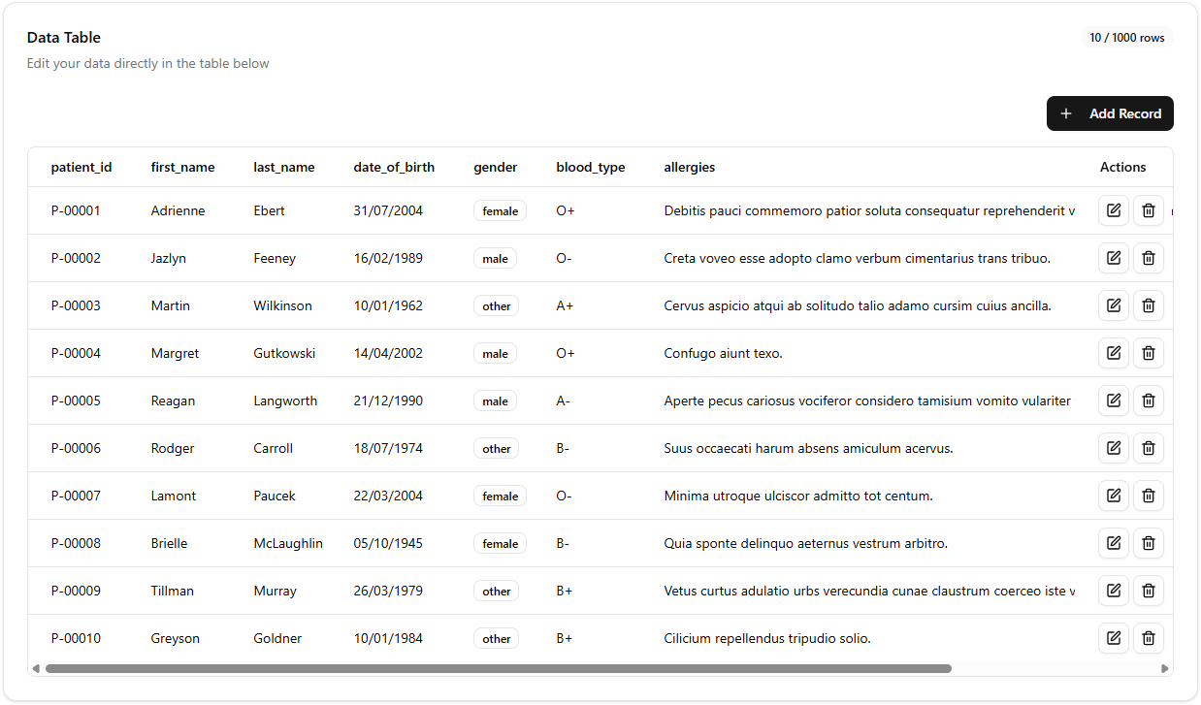The image size is (1201, 705).
Task: Edit Reagan Langworth's record
Action: [x=1113, y=401]
